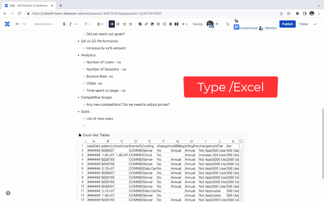Select the Edit - Q4 Product A tab
Screen dimensions: 324x202
(29, 5)
